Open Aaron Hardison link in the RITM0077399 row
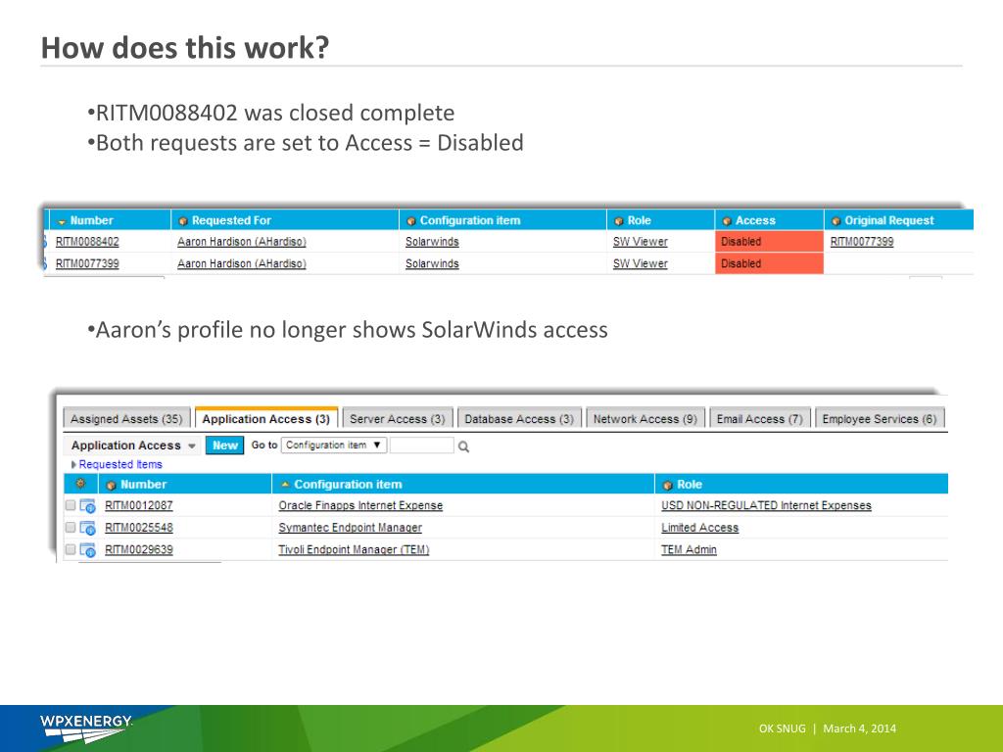The height and width of the screenshot is (752, 1003). coord(242,263)
